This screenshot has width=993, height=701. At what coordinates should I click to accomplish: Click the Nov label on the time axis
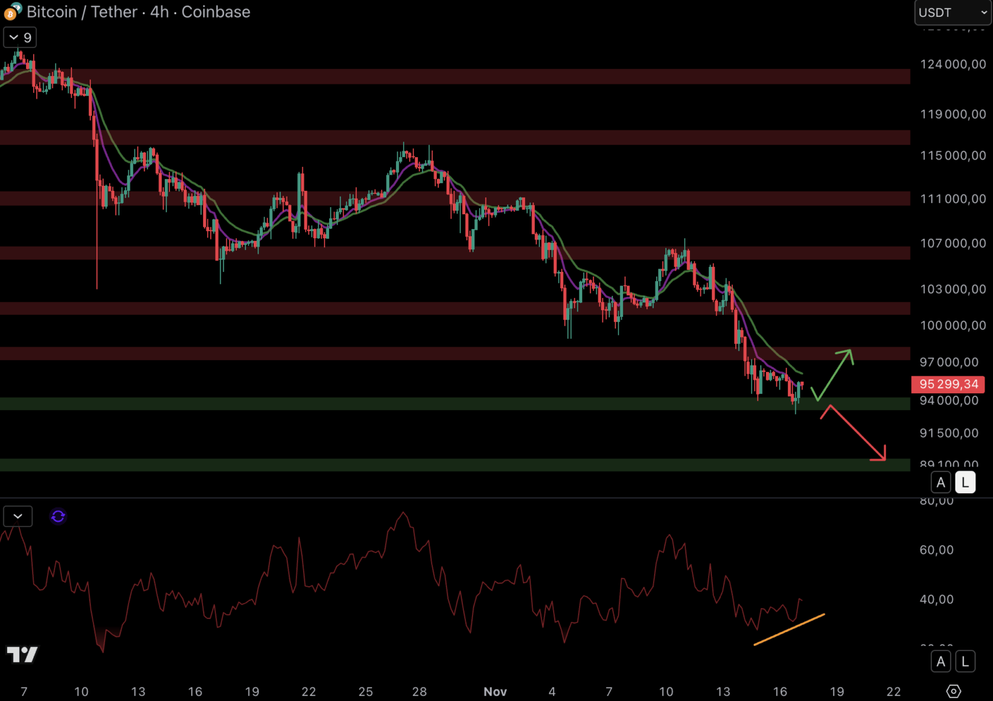pyautogui.click(x=495, y=691)
